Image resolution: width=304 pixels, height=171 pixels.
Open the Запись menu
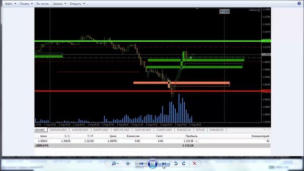pyautogui.click(x=59, y=4)
